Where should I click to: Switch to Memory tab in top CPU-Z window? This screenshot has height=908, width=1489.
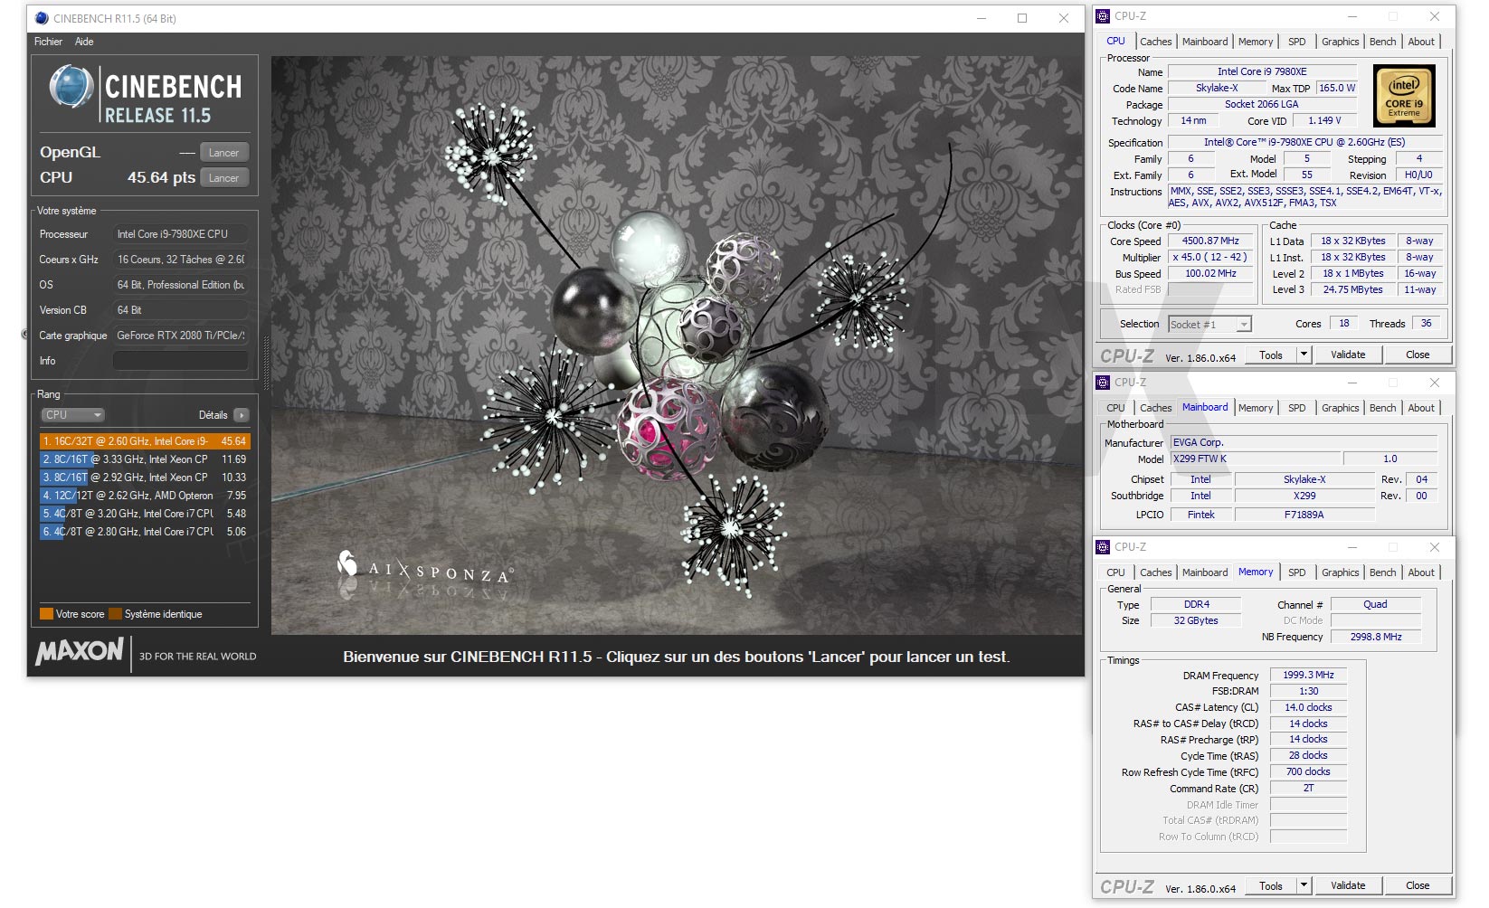(x=1256, y=42)
